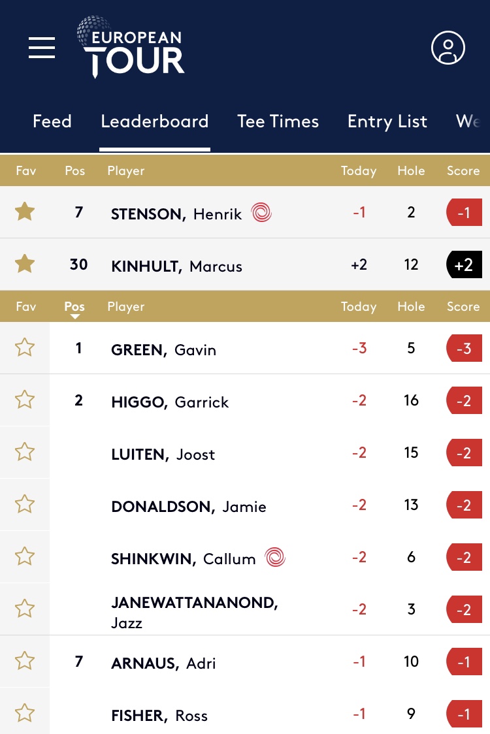Open player GREEN, Gavin details
Image resolution: width=490 pixels, height=734 pixels.
coord(163,349)
